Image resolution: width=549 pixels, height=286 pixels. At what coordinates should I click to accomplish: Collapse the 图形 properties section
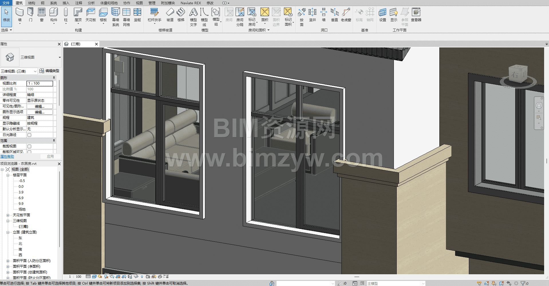pyautogui.click(x=54, y=78)
